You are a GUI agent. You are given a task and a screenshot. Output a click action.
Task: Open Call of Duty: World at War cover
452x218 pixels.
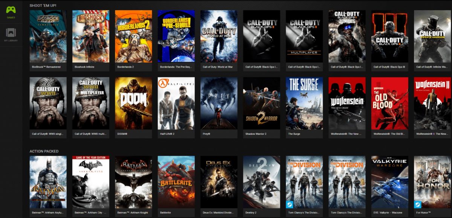tap(219, 36)
